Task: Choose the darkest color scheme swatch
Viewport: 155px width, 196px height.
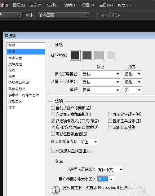Action: (x=75, y=55)
